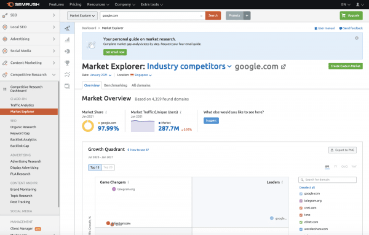Viewport: 369px width, 235px height.
Task: Collapse the Competitive Research section chevron
Action: [x=54, y=75]
